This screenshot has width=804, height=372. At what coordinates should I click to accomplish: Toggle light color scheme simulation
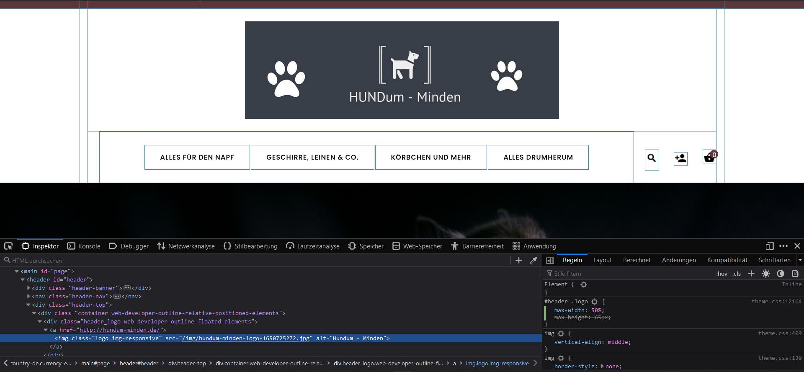tap(766, 274)
